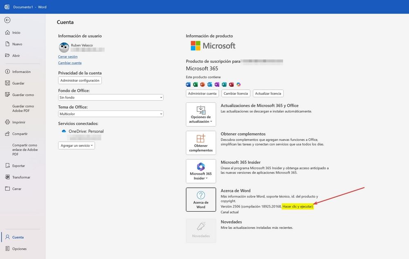Open the Agregar un servicio menu
The width and height of the screenshot is (409, 259).
coord(76,145)
